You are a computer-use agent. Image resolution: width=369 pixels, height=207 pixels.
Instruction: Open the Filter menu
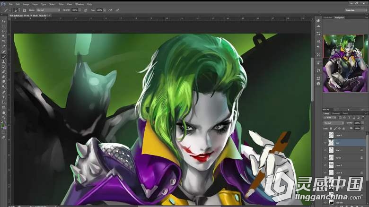(61, 4)
